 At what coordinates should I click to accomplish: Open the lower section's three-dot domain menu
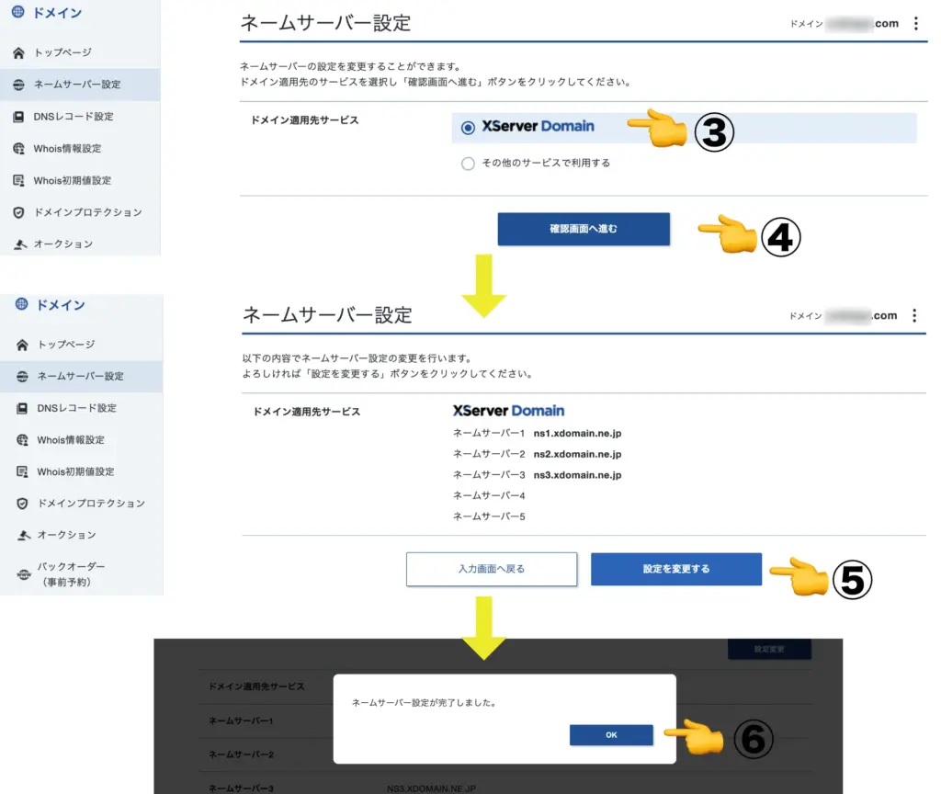(x=915, y=315)
